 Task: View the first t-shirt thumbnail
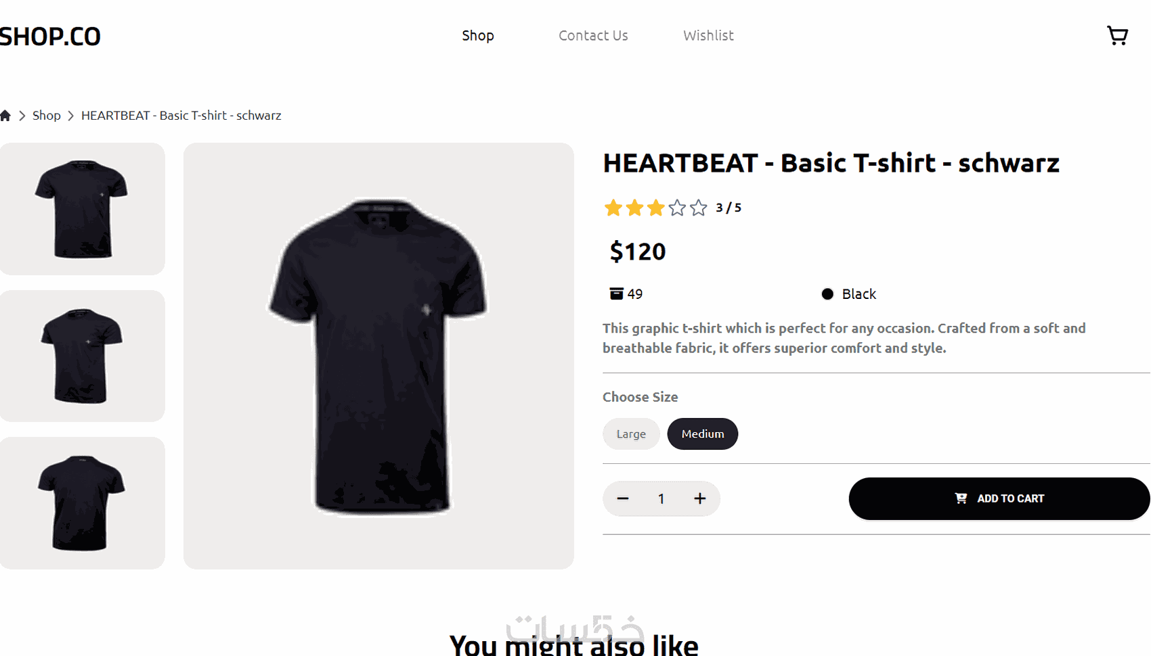click(82, 208)
